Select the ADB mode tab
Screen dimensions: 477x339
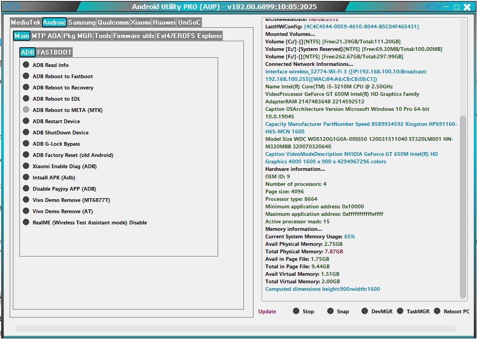(x=27, y=52)
